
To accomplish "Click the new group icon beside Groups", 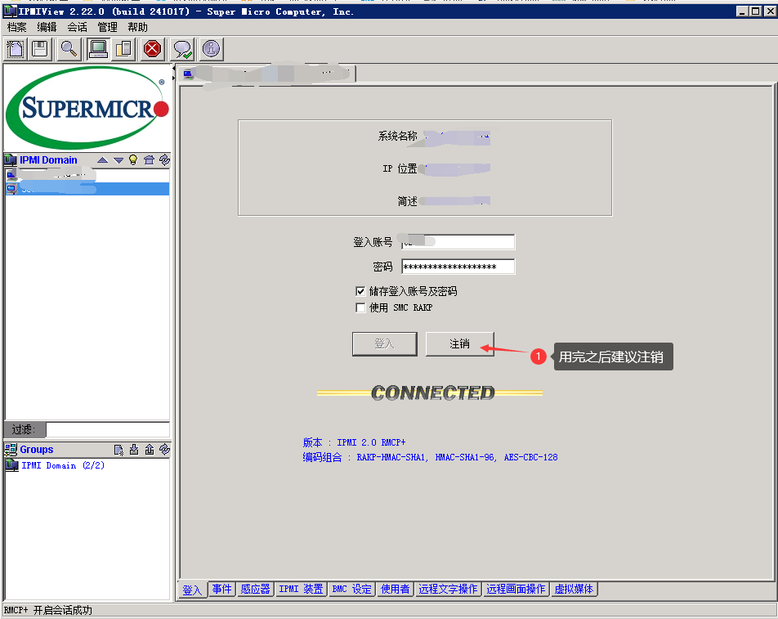I will [118, 450].
